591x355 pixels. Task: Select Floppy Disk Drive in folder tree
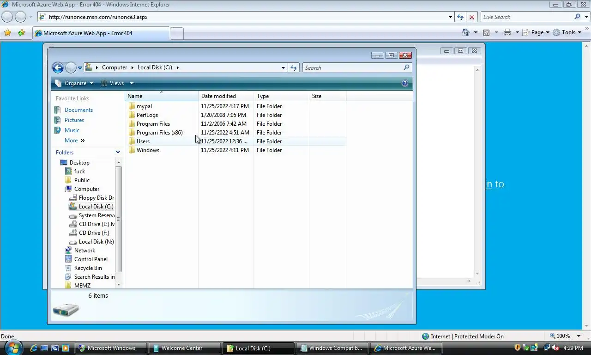[x=96, y=198]
